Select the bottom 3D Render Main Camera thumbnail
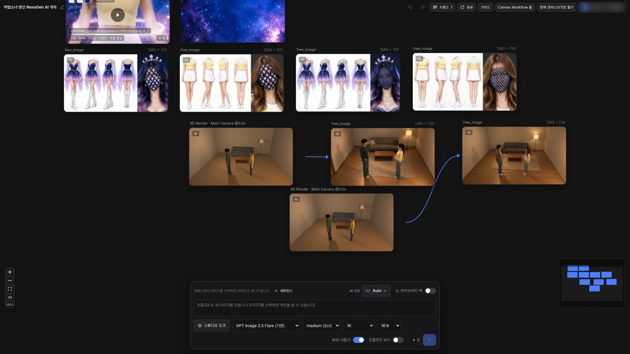Screen dimensions: 630x354 coord(342,223)
